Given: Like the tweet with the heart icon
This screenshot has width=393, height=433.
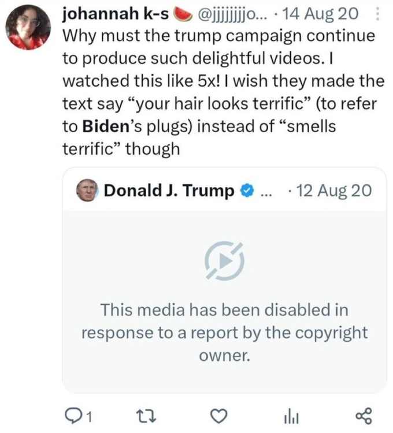Looking at the screenshot, I should (x=217, y=415).
